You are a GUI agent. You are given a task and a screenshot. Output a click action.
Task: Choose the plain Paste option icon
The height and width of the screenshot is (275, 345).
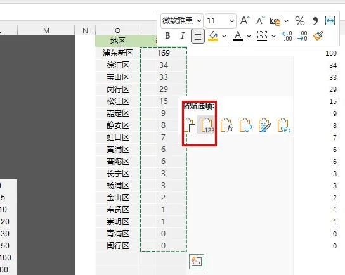coord(190,125)
